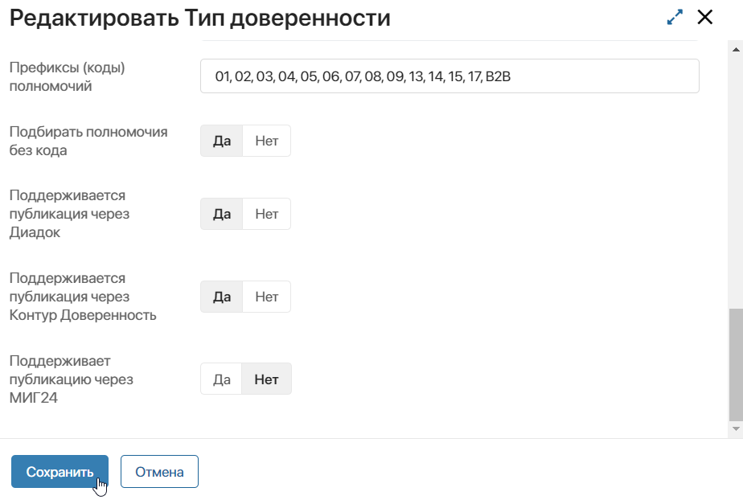The image size is (743, 500).
Task: Enable publication via Диадок with Да
Action: click(222, 214)
